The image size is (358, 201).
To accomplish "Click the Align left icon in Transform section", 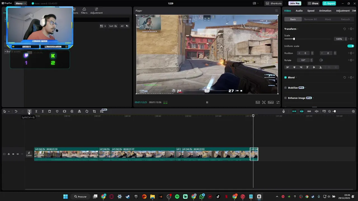I will (288, 67).
